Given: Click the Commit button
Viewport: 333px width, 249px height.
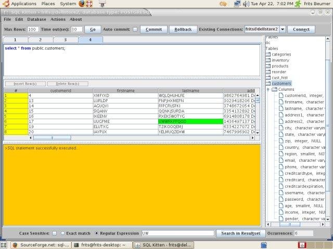Looking at the screenshot, I should [153, 30].
